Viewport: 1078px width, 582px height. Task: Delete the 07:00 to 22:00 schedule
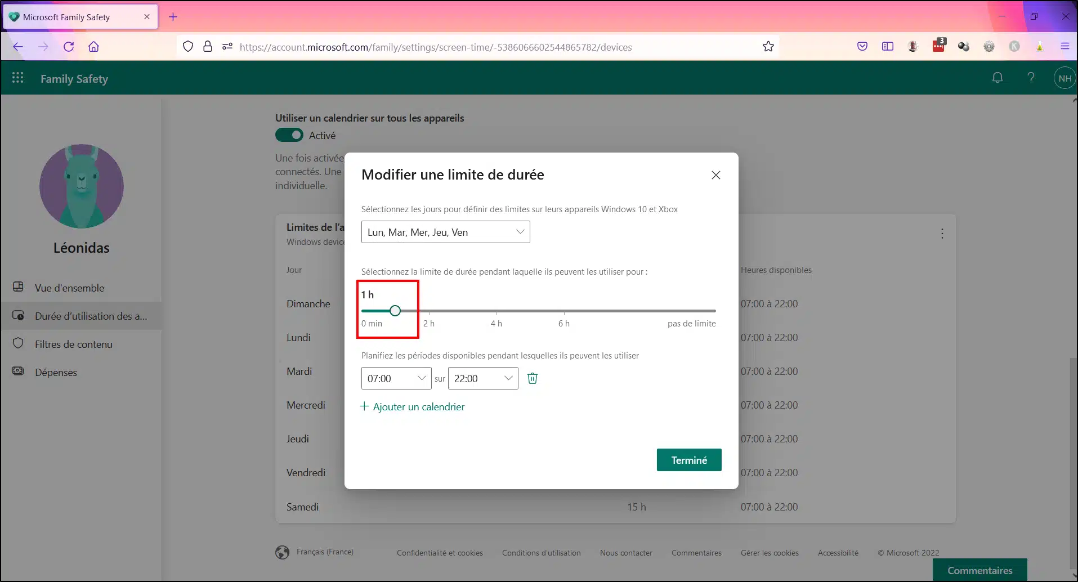point(533,378)
